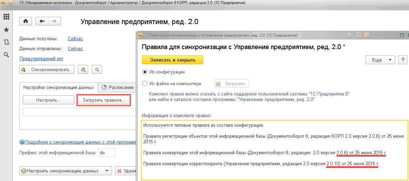409x181 pixels.
Task: Click the Настроить... button
Action: coord(49,100)
